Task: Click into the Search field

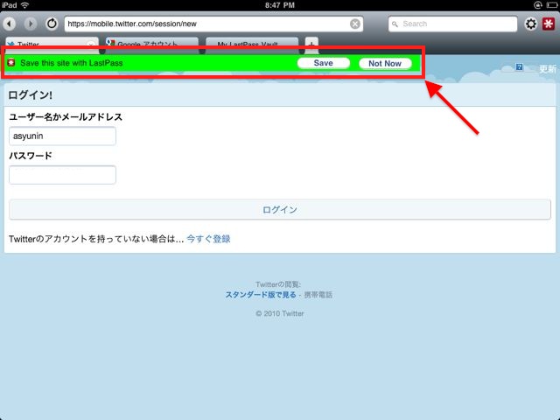Action: pyautogui.click(x=452, y=24)
